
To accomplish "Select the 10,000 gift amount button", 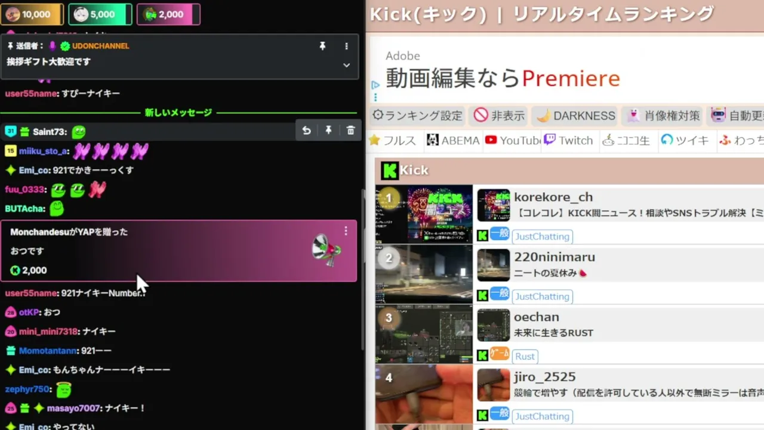I will pos(32,14).
